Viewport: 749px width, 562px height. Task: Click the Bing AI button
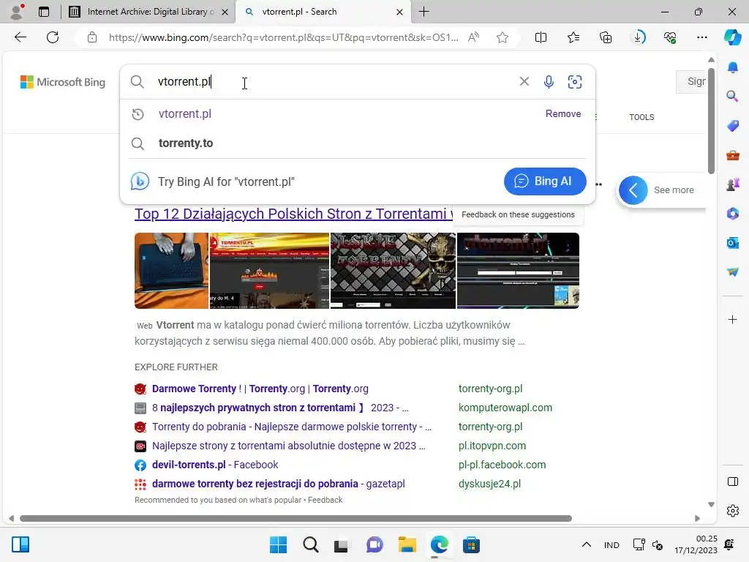[544, 181]
